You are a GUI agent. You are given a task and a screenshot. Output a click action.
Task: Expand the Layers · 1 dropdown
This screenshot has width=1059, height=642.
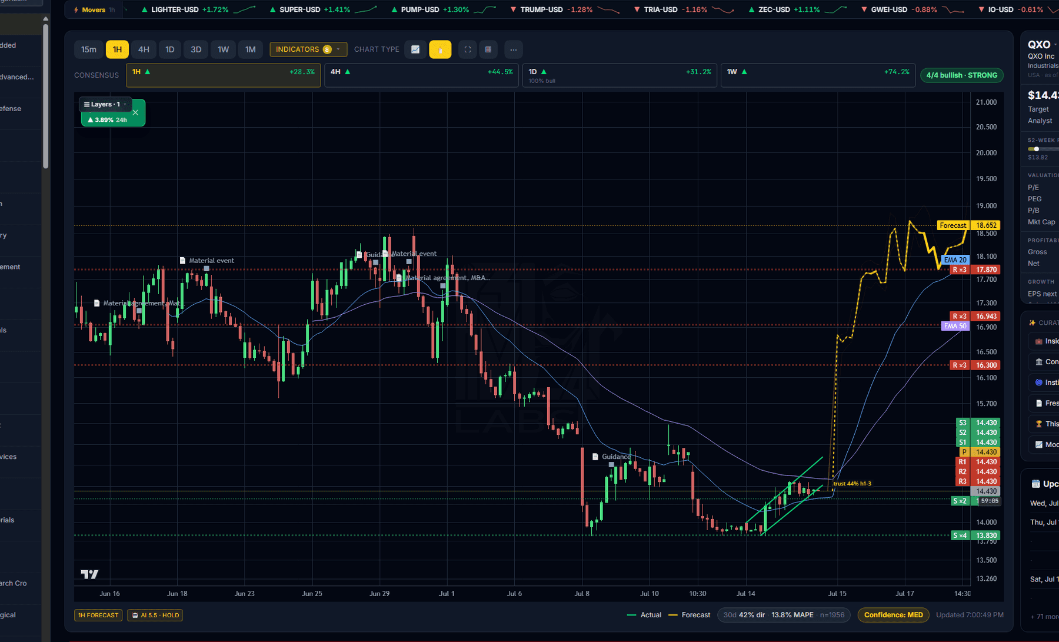[x=105, y=104]
